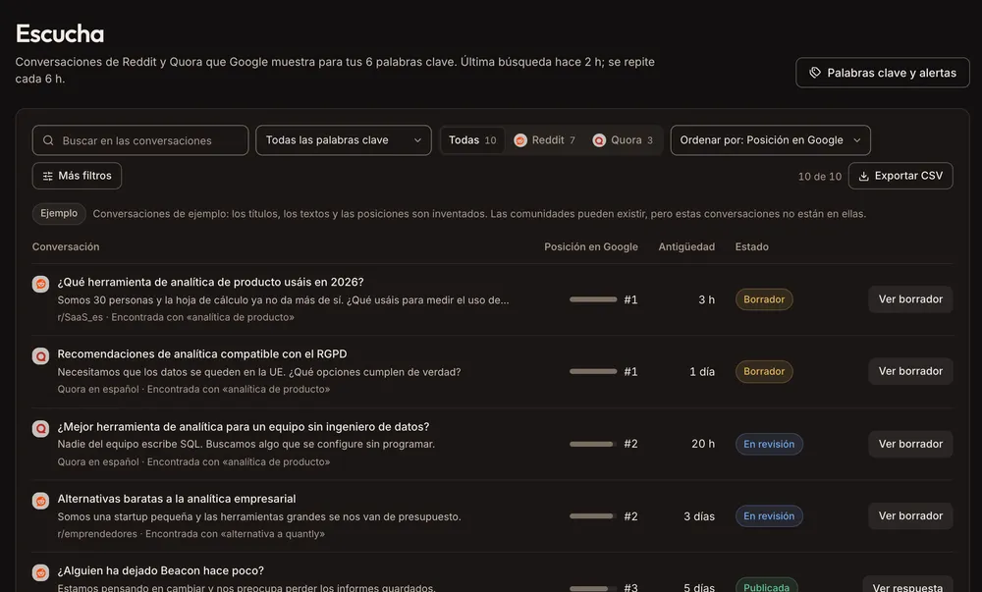The width and height of the screenshot is (982, 592).
Task: Click Quora icon beside Recomendaciones de analítica RGPD
Action: pos(40,356)
